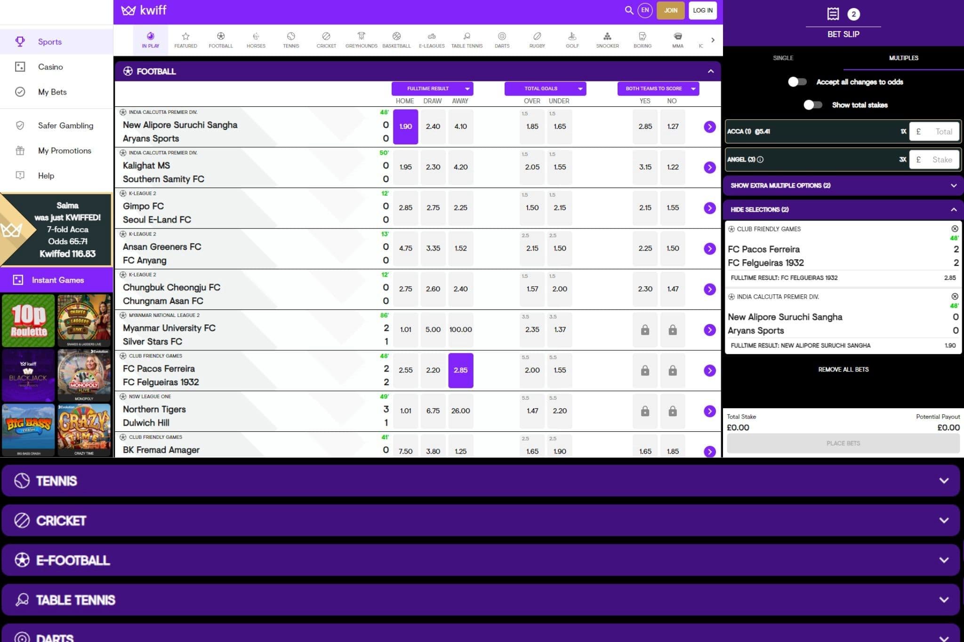Open In Play sports category
This screenshot has height=642, width=964.
tap(151, 40)
